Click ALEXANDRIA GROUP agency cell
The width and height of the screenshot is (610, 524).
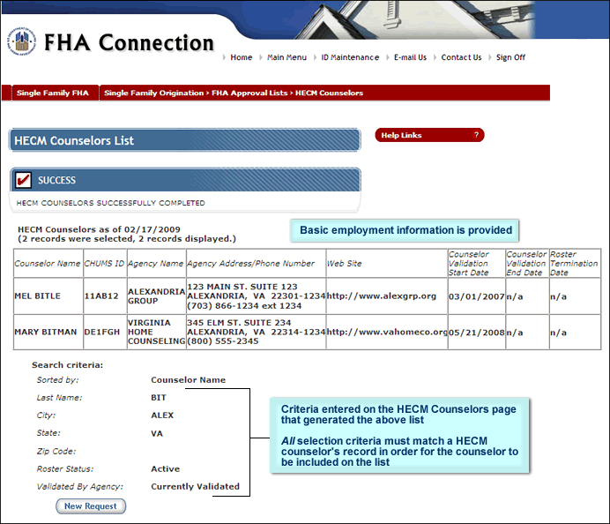click(x=156, y=296)
